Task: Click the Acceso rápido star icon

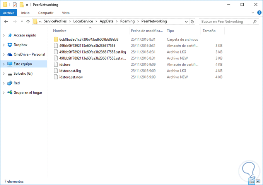Action: coord(10,35)
